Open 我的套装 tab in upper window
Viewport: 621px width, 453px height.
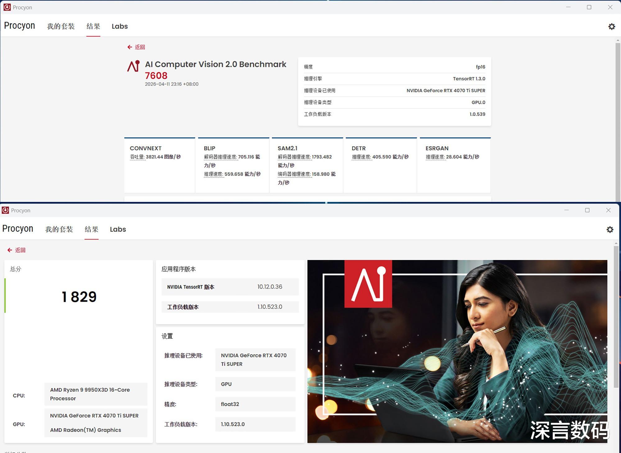(x=61, y=26)
